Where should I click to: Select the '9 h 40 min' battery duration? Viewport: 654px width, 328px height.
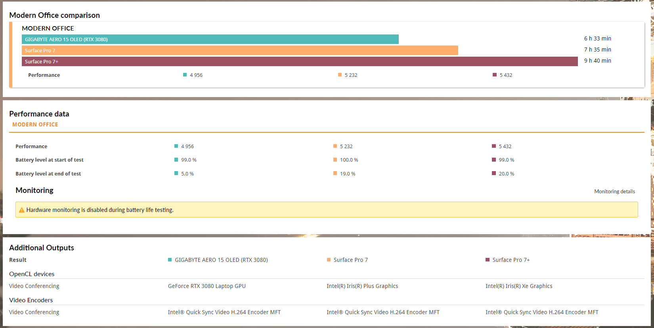(x=597, y=61)
